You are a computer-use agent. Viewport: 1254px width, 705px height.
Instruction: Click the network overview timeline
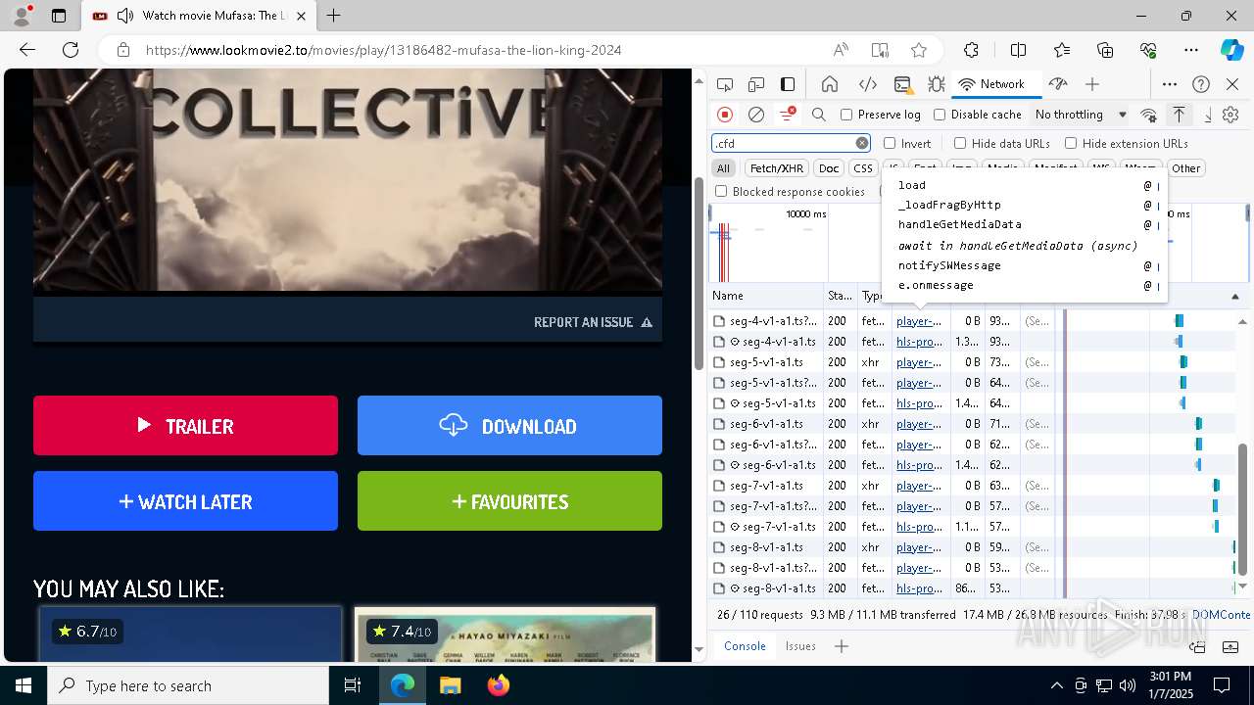click(980, 243)
